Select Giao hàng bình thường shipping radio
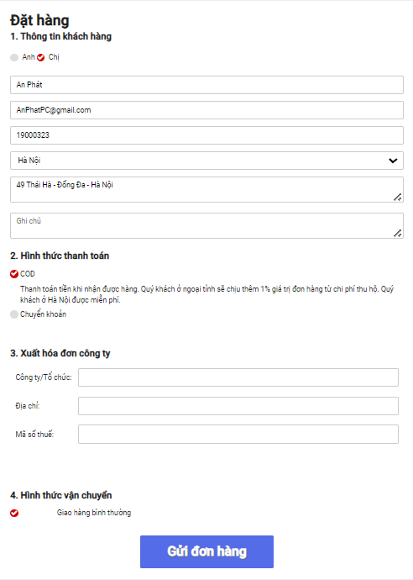The image size is (413, 580). [x=14, y=513]
